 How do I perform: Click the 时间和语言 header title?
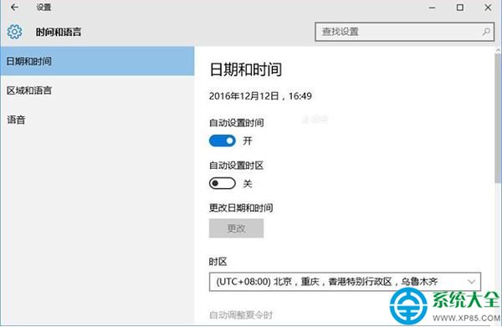pyautogui.click(x=59, y=32)
